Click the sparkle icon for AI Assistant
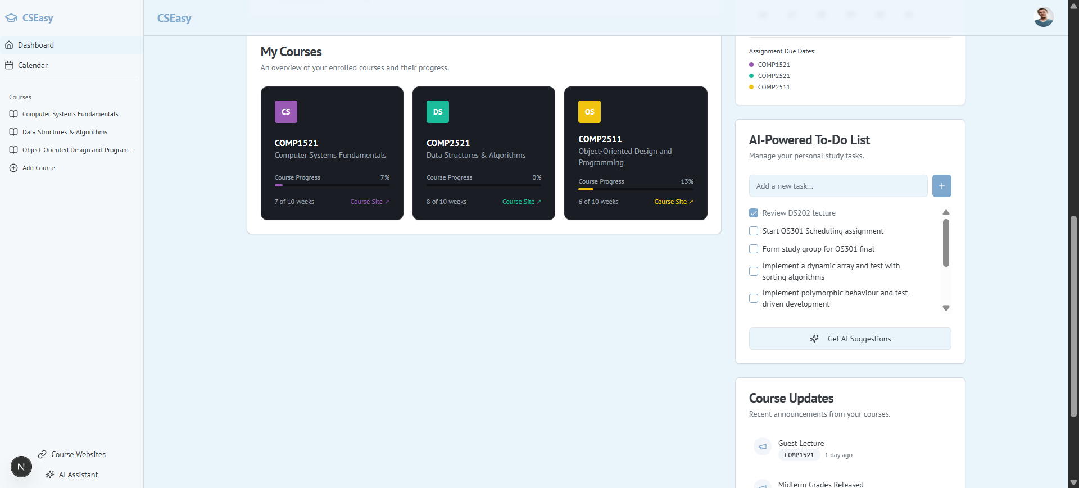The image size is (1079, 488). [50, 475]
